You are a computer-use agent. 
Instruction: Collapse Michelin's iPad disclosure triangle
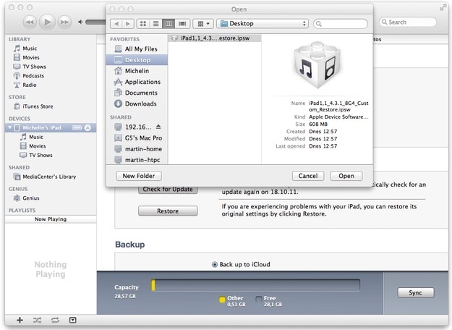point(10,127)
